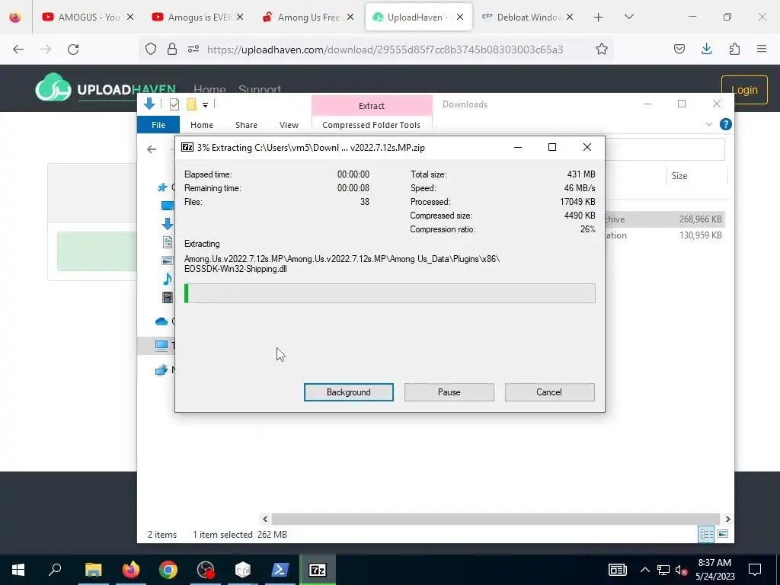Click the tracking protection shield icon
Image resolution: width=780 pixels, height=585 pixels.
click(151, 49)
